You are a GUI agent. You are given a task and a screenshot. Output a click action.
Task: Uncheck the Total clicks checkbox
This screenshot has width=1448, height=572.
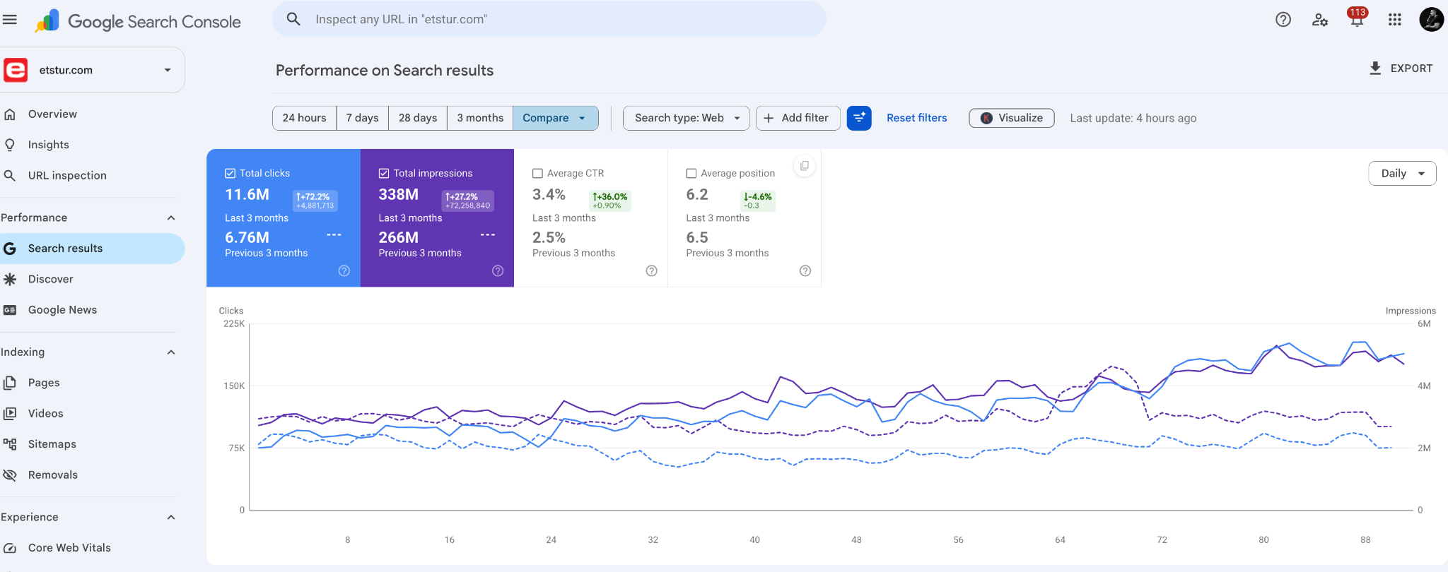tap(230, 173)
